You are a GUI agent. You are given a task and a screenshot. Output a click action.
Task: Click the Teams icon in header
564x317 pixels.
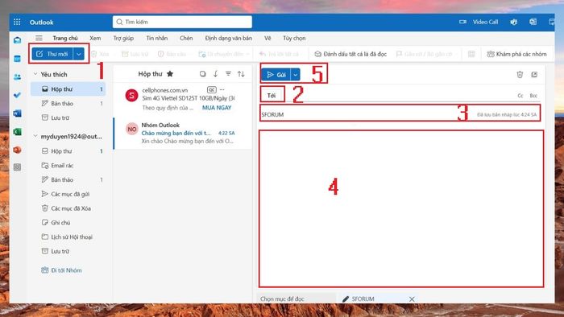tap(514, 22)
